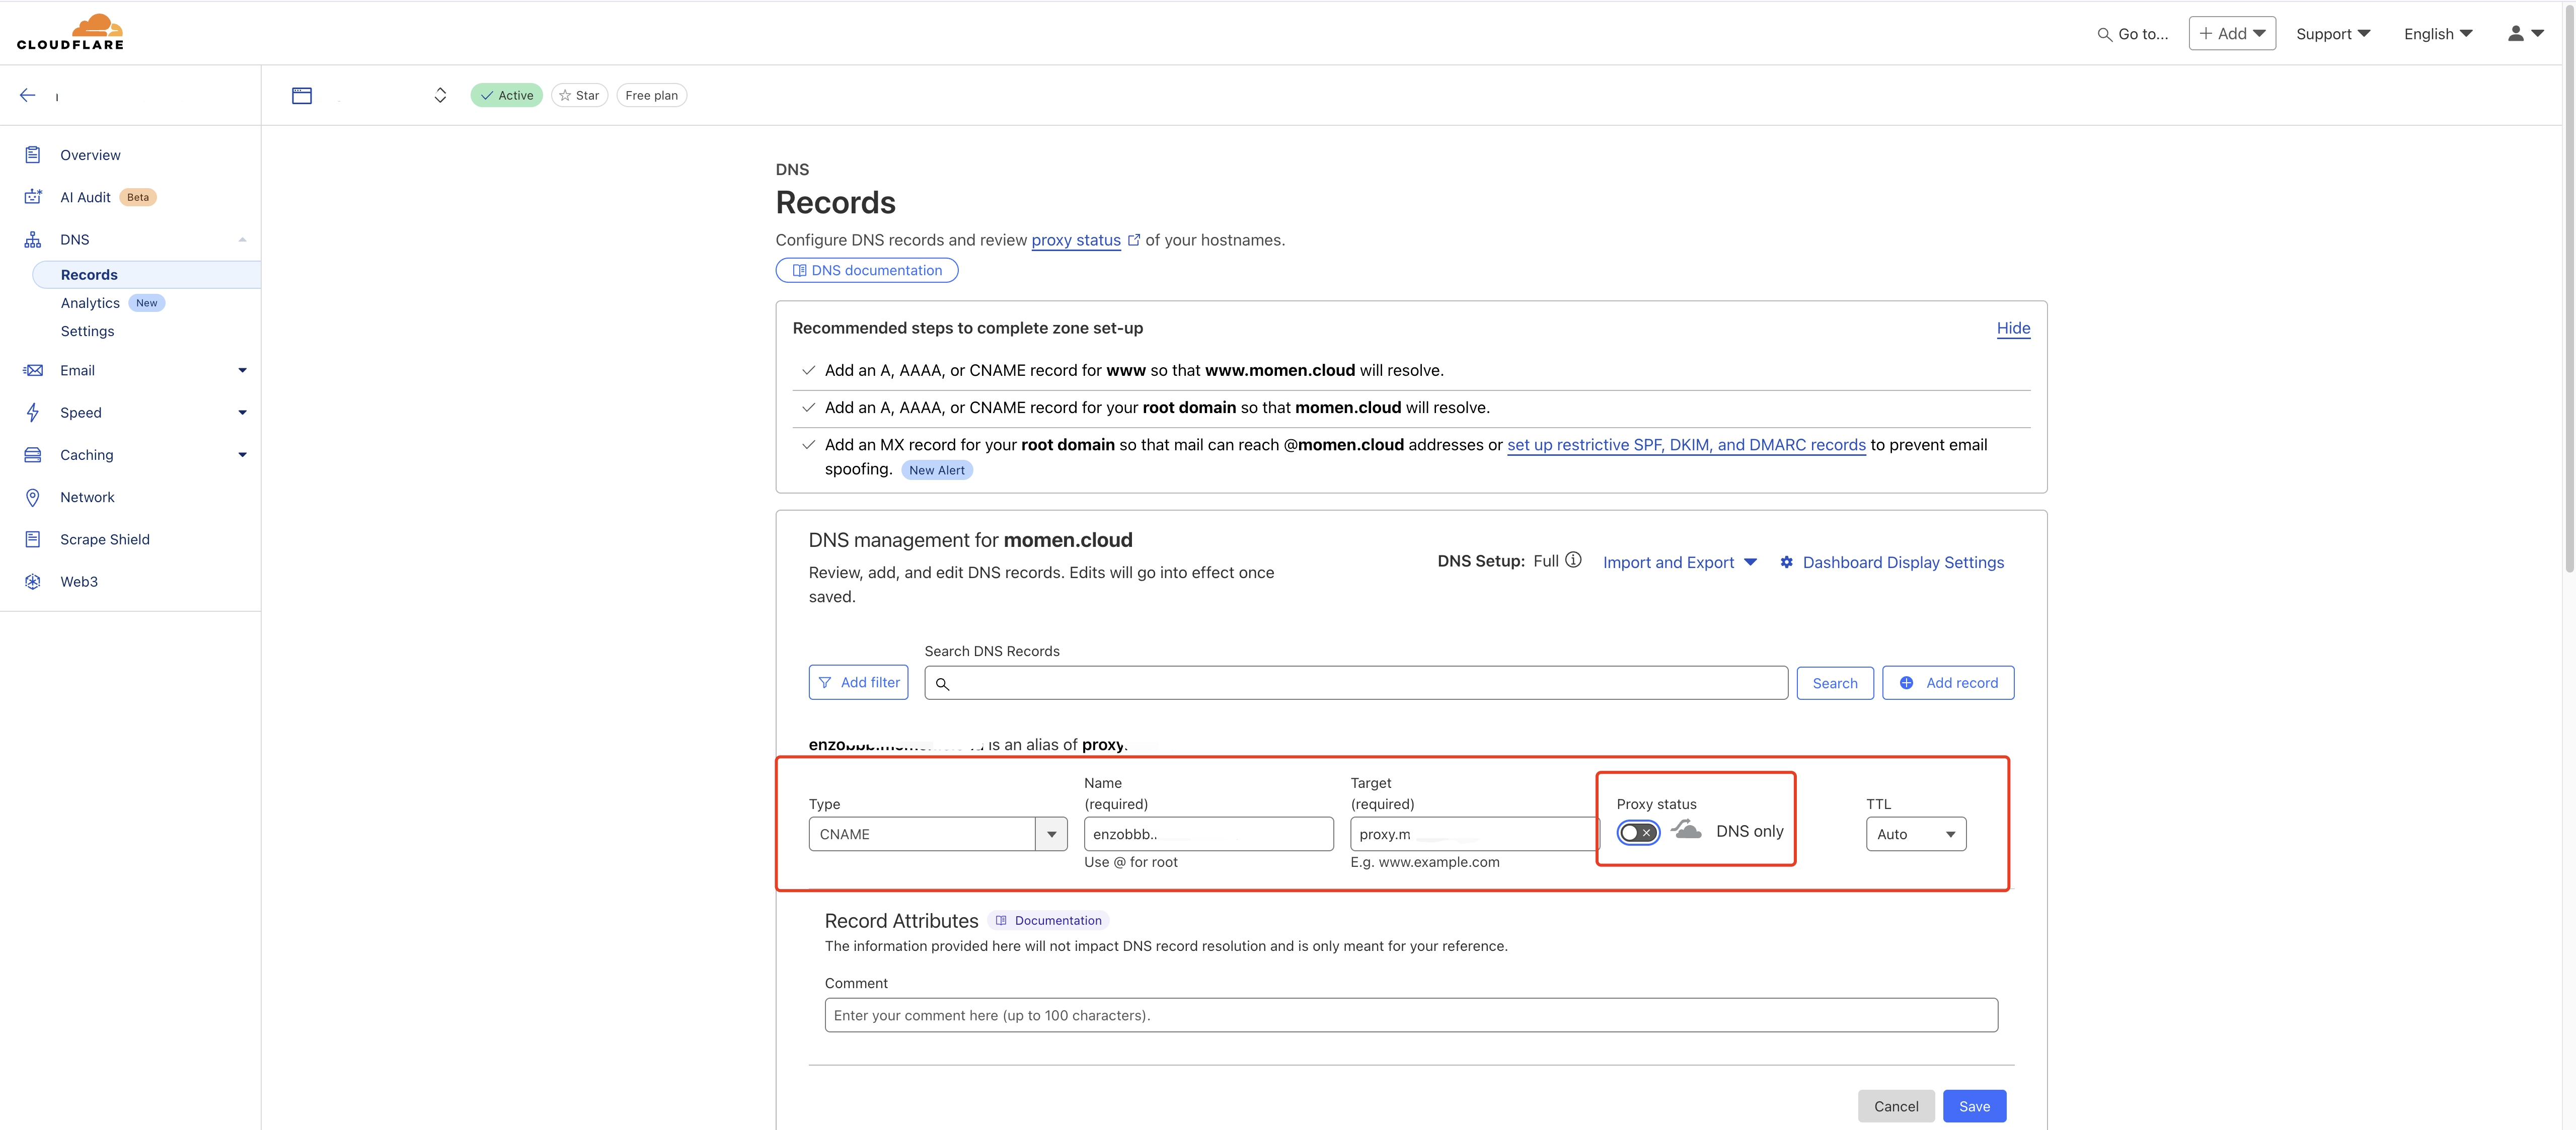Open the TTL Auto dropdown
The image size is (2576, 1130).
(x=1916, y=834)
